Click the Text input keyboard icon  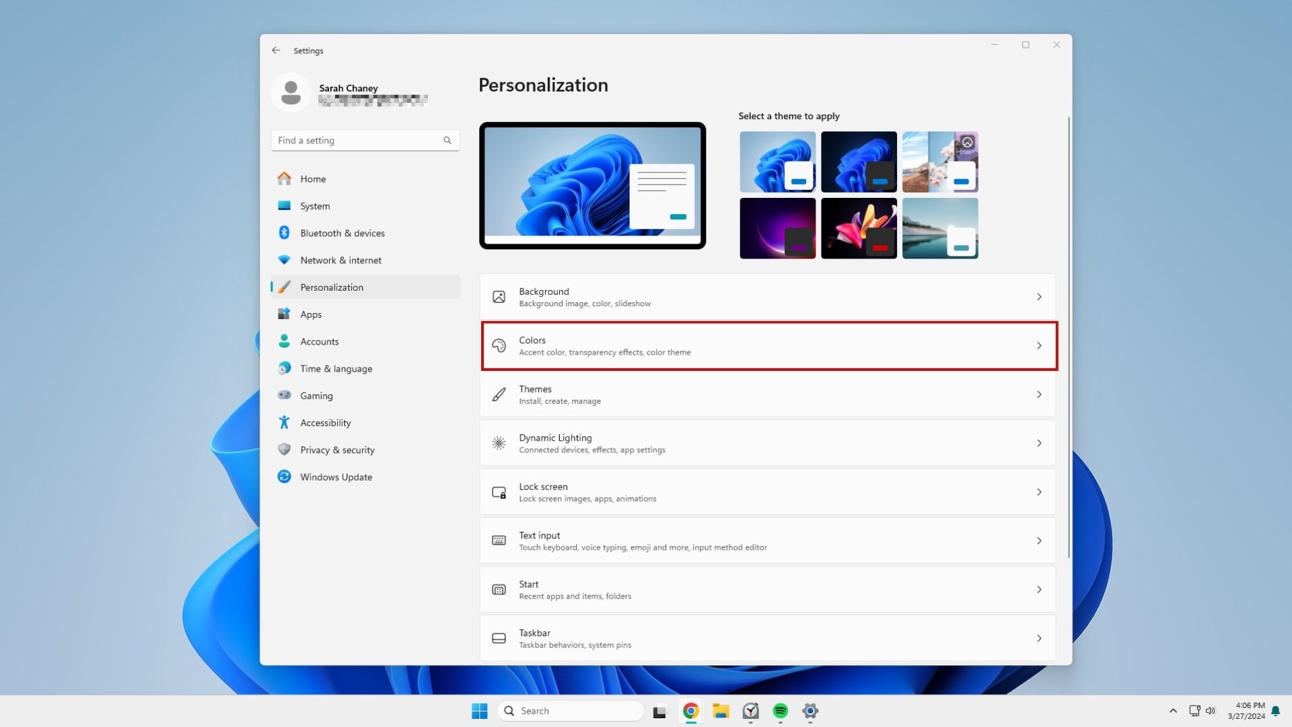(x=499, y=541)
